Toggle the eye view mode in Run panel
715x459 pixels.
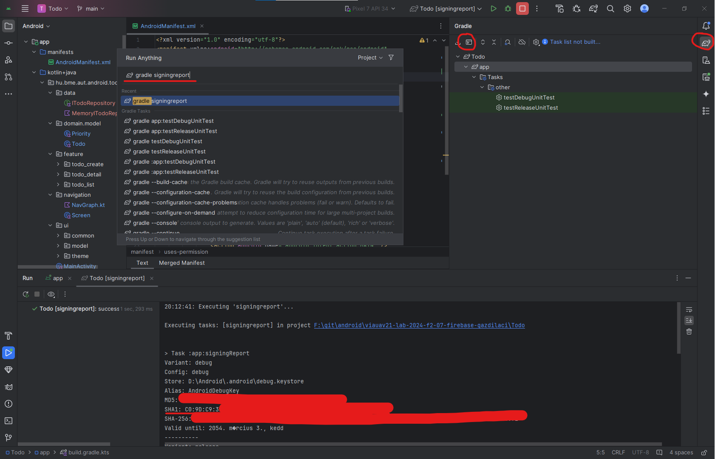51,294
